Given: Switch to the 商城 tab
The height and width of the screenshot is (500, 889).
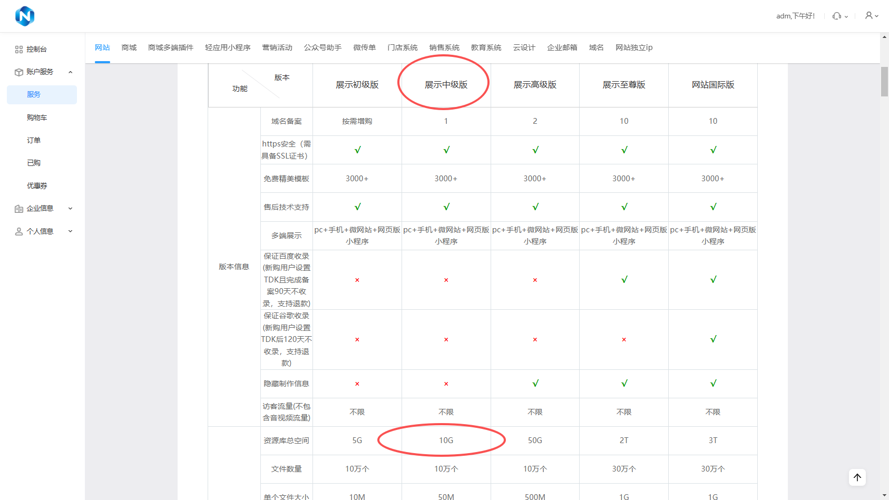Looking at the screenshot, I should tap(129, 47).
